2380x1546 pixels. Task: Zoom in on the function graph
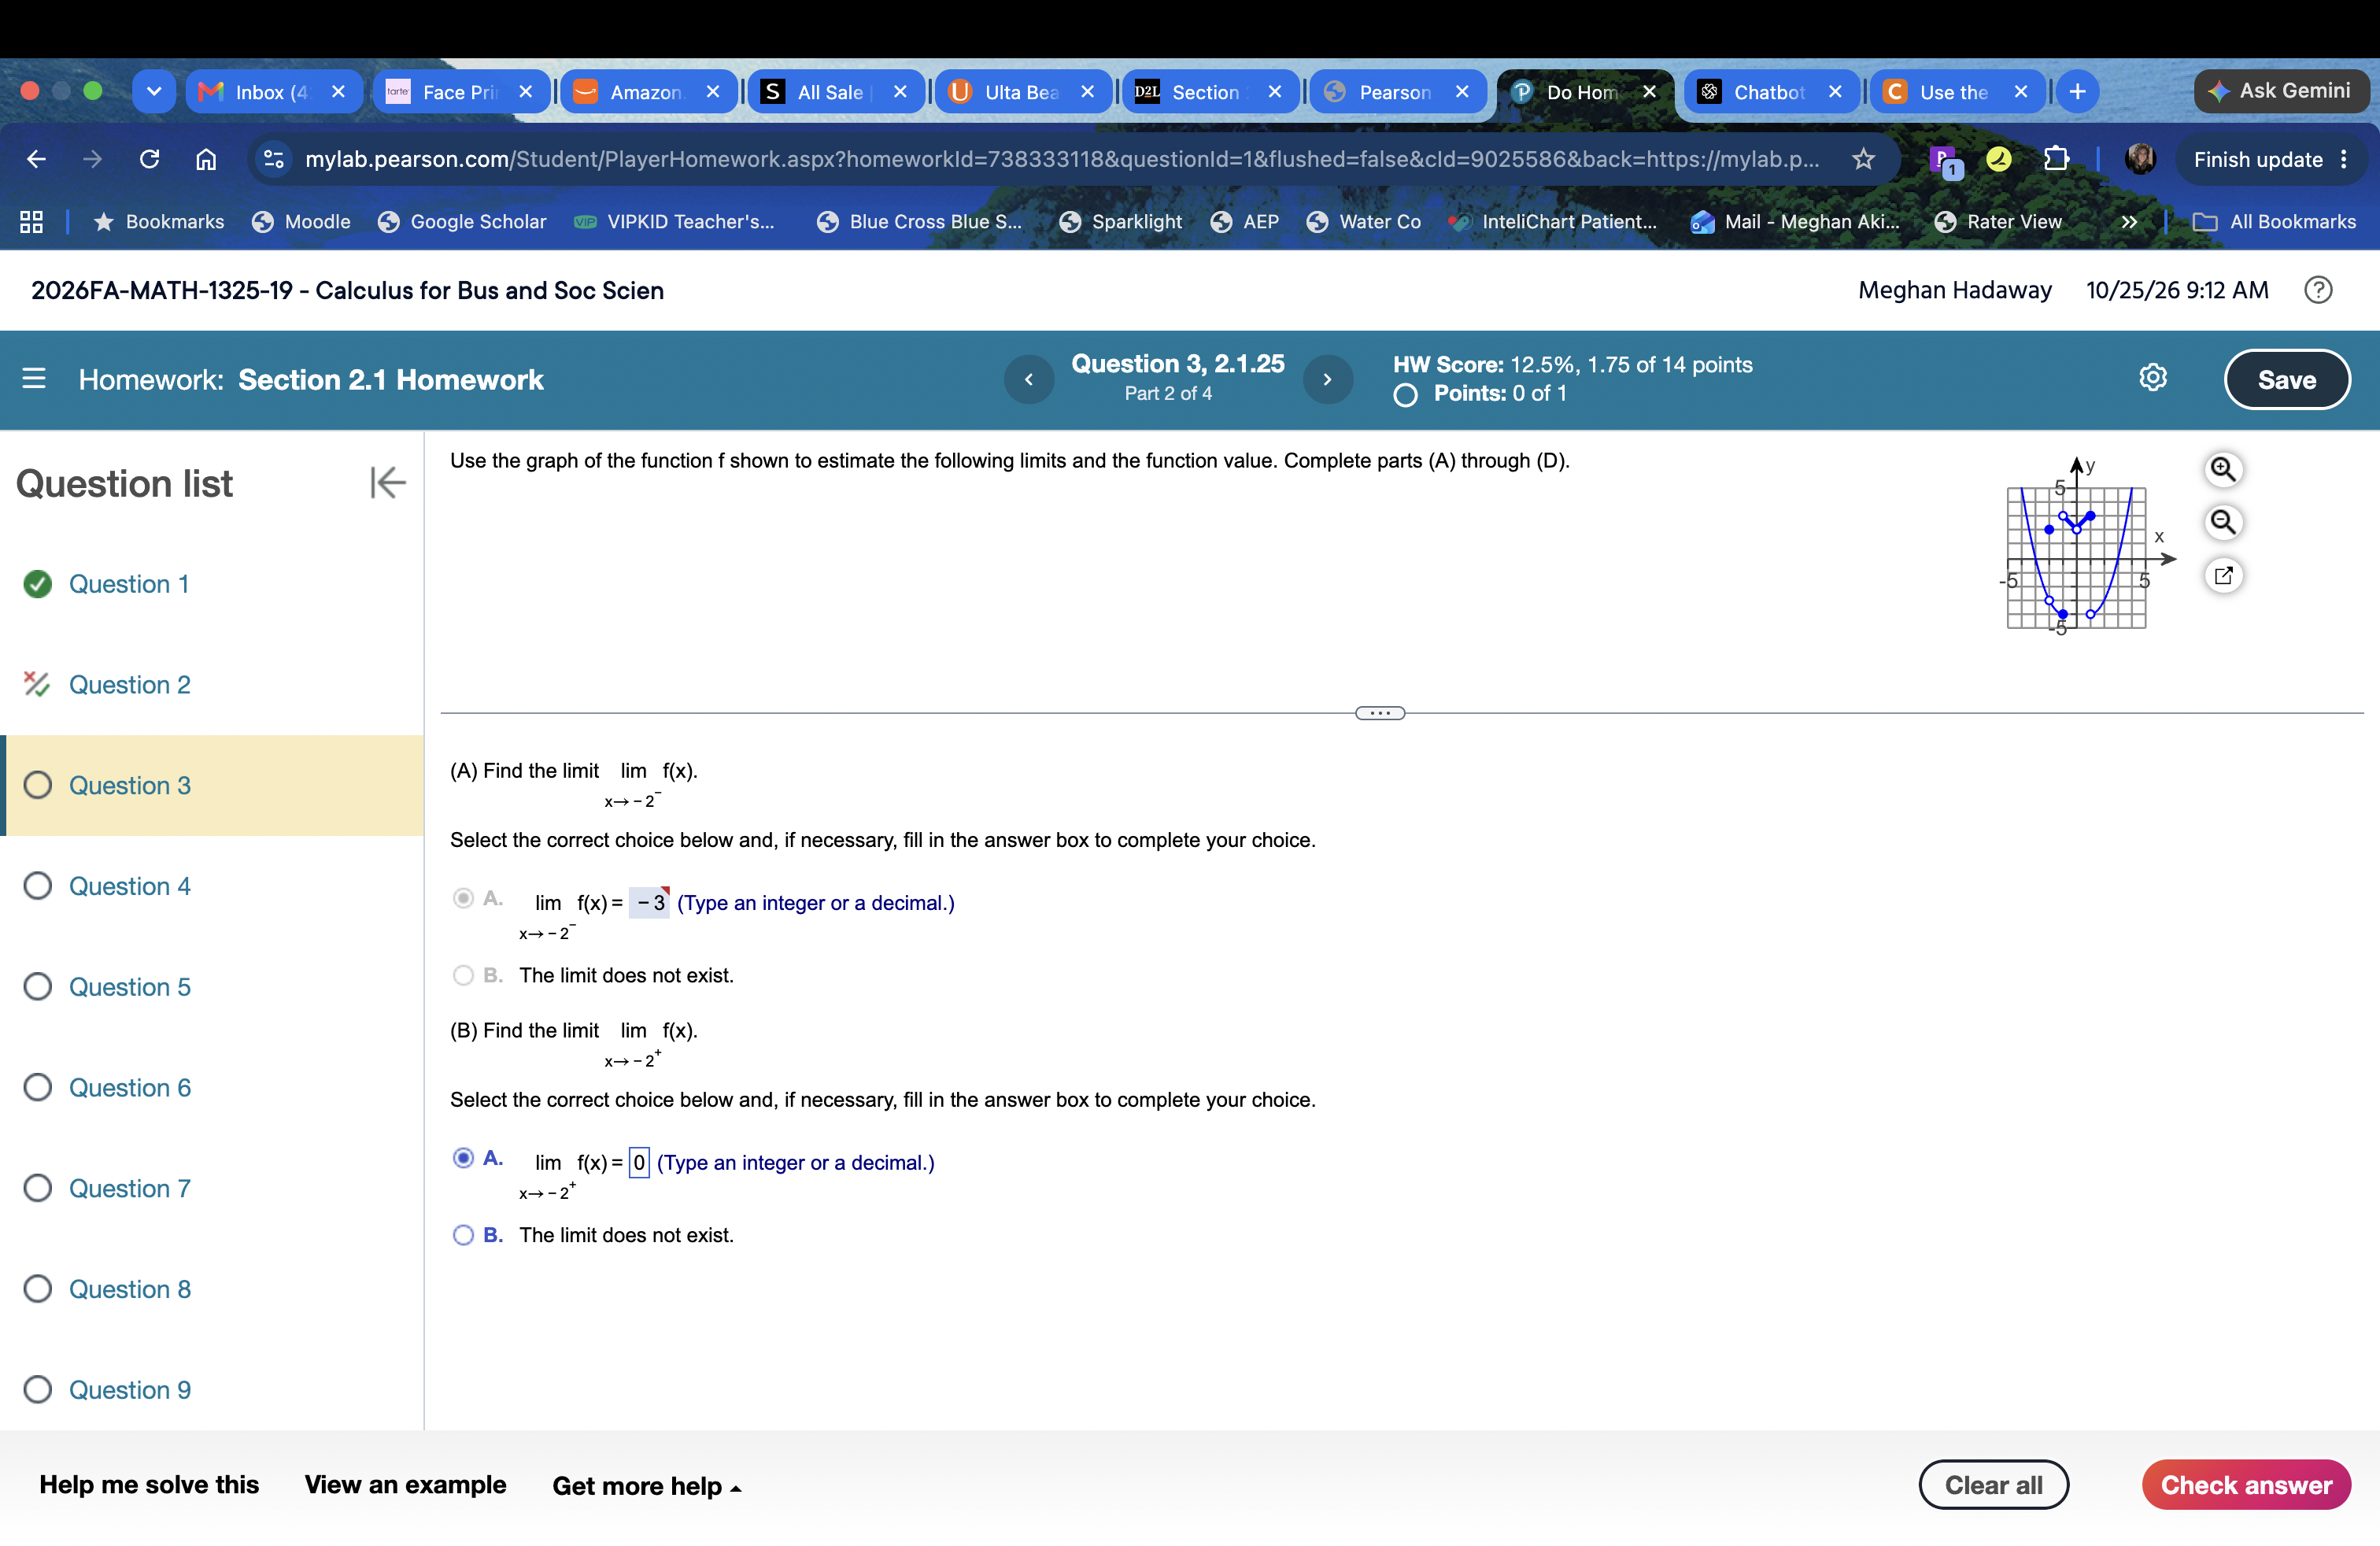2222,469
